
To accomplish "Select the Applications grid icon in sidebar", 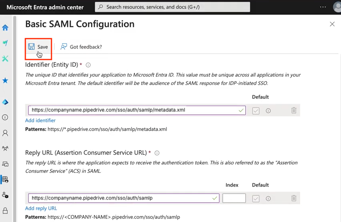I will tap(5, 179).
